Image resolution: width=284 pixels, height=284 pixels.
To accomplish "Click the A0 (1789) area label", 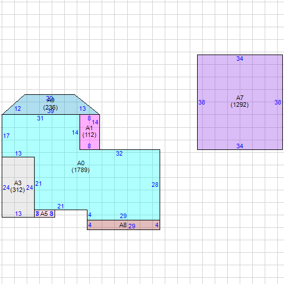I will (81, 166).
